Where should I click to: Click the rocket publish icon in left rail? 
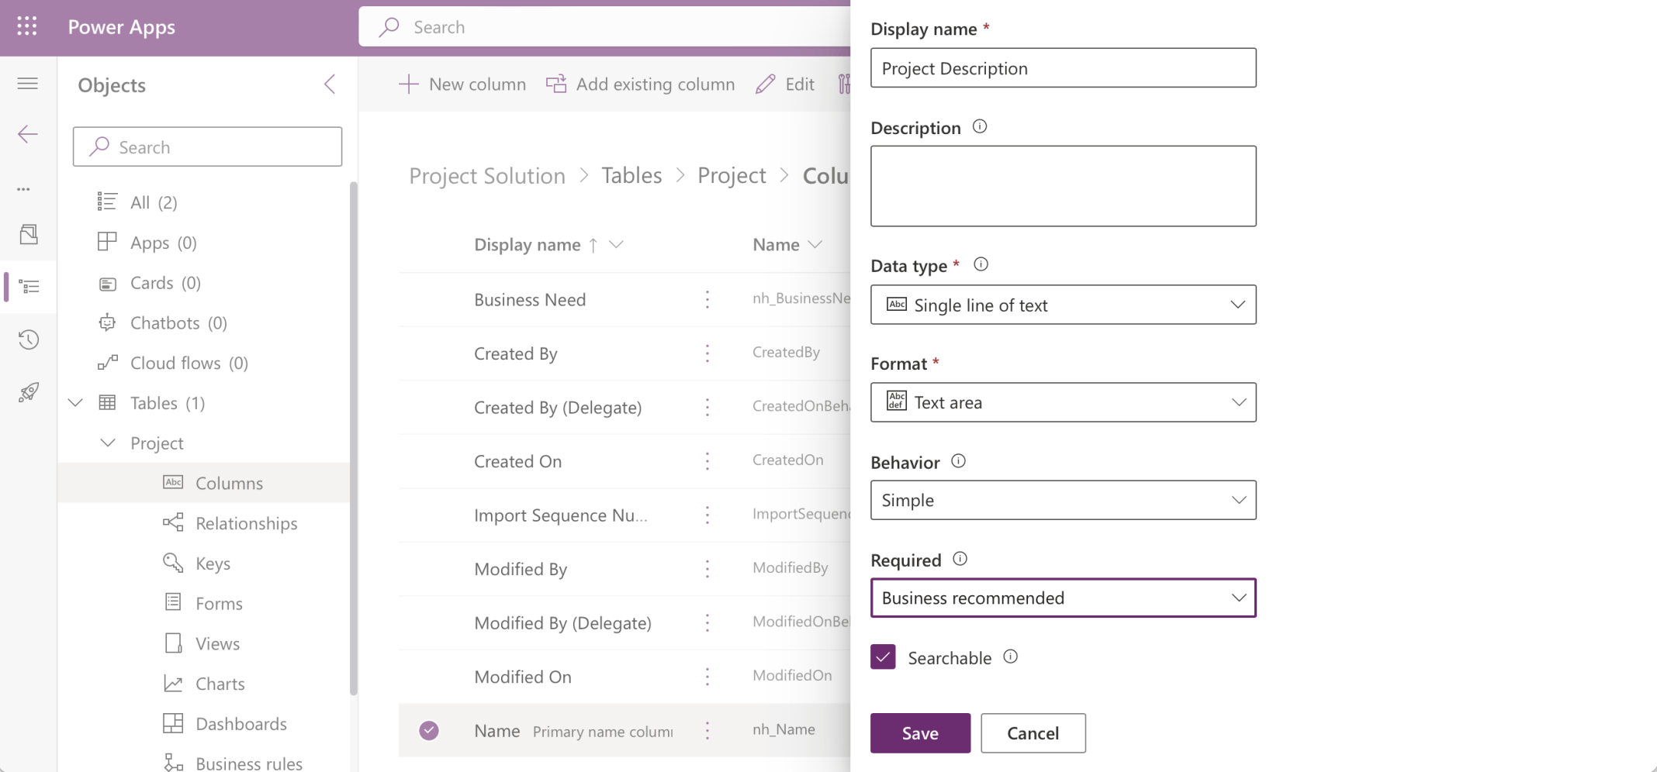[x=29, y=392]
